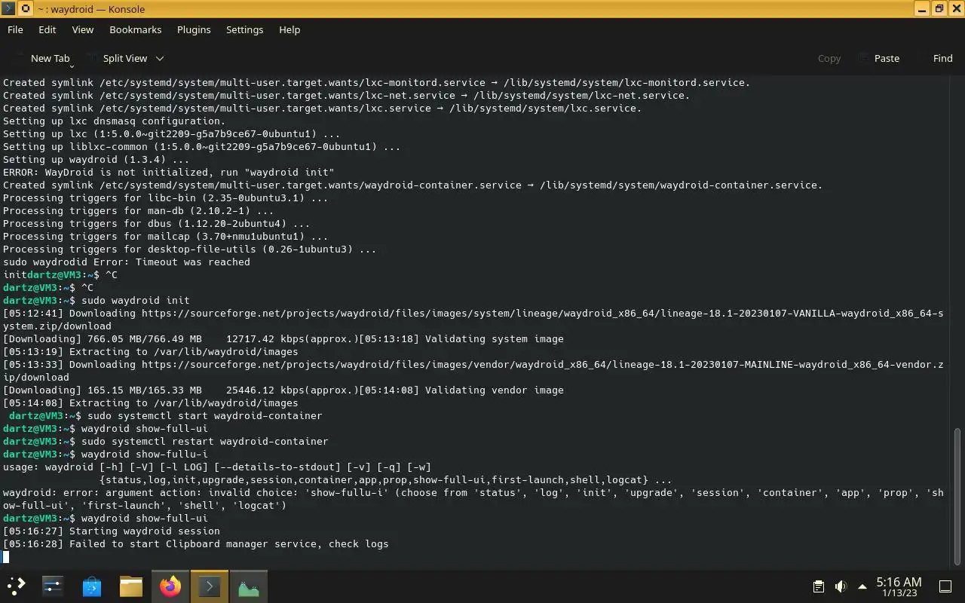Image resolution: width=965 pixels, height=603 pixels.
Task: Open the file manager from the taskbar
Action: (131, 586)
